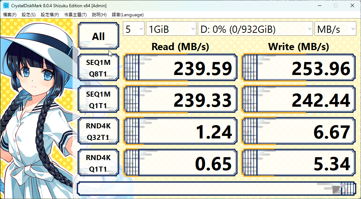Open the 佈景主題(T) theme menu
Screen dimensions: 361x199
click(75, 15)
